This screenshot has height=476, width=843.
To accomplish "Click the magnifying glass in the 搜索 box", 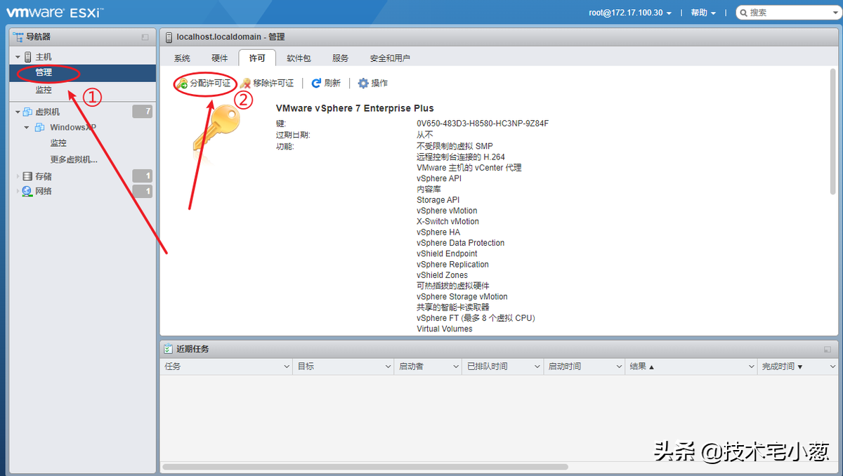I will (x=745, y=12).
